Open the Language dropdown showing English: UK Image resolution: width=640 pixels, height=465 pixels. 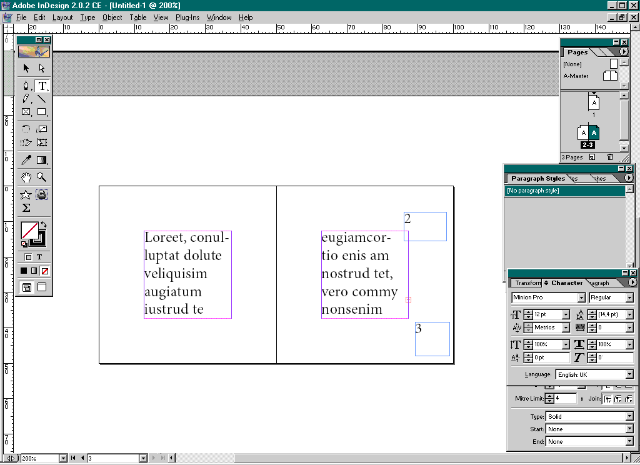tap(629, 374)
